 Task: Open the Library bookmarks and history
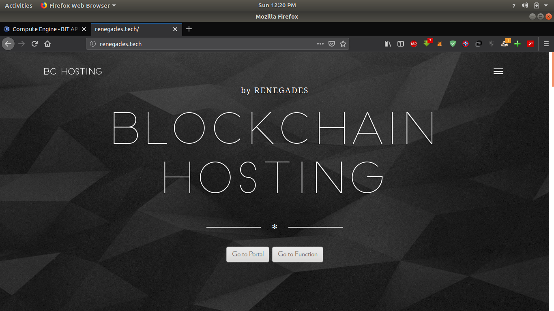388,44
